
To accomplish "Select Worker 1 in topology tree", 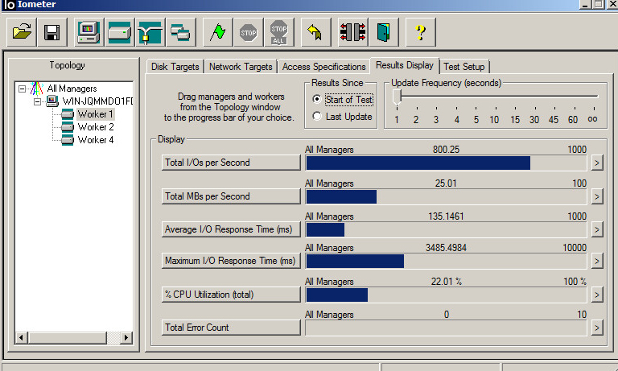I will (x=96, y=114).
